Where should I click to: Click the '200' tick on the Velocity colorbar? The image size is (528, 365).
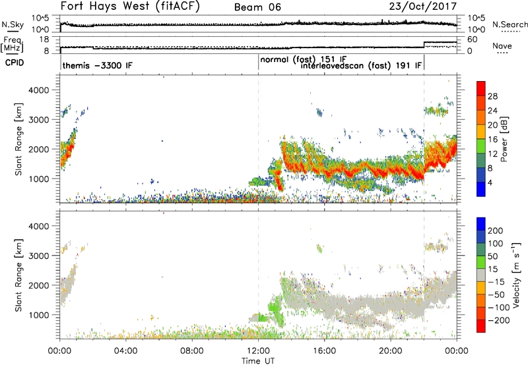click(x=496, y=231)
